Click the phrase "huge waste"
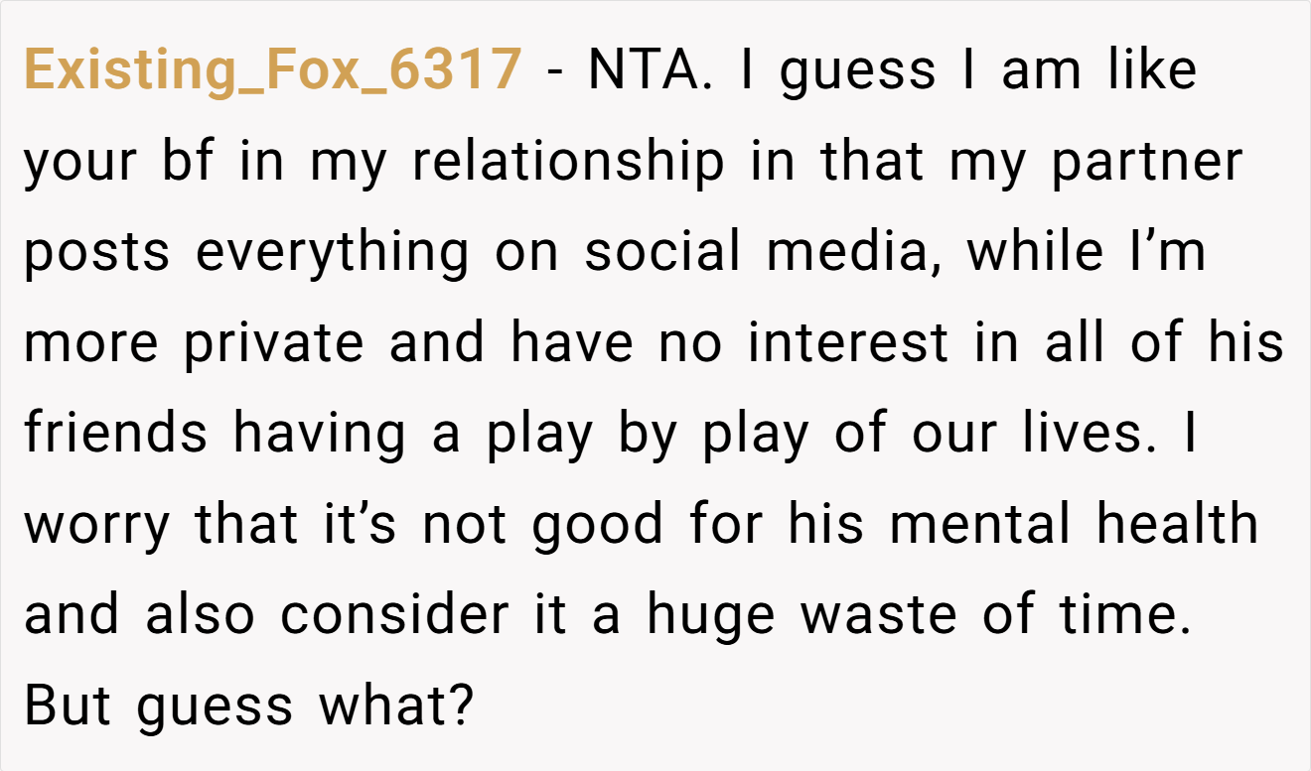 click(805, 617)
